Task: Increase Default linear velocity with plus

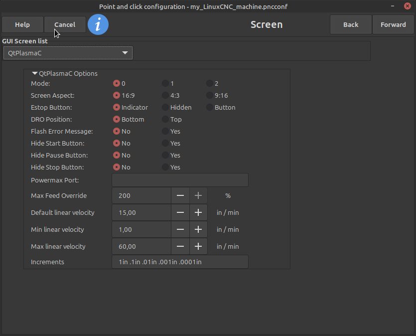Action: (x=198, y=212)
